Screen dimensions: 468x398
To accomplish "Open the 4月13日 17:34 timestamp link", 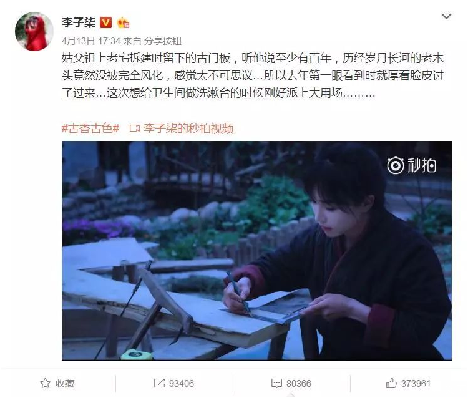I will pos(91,41).
